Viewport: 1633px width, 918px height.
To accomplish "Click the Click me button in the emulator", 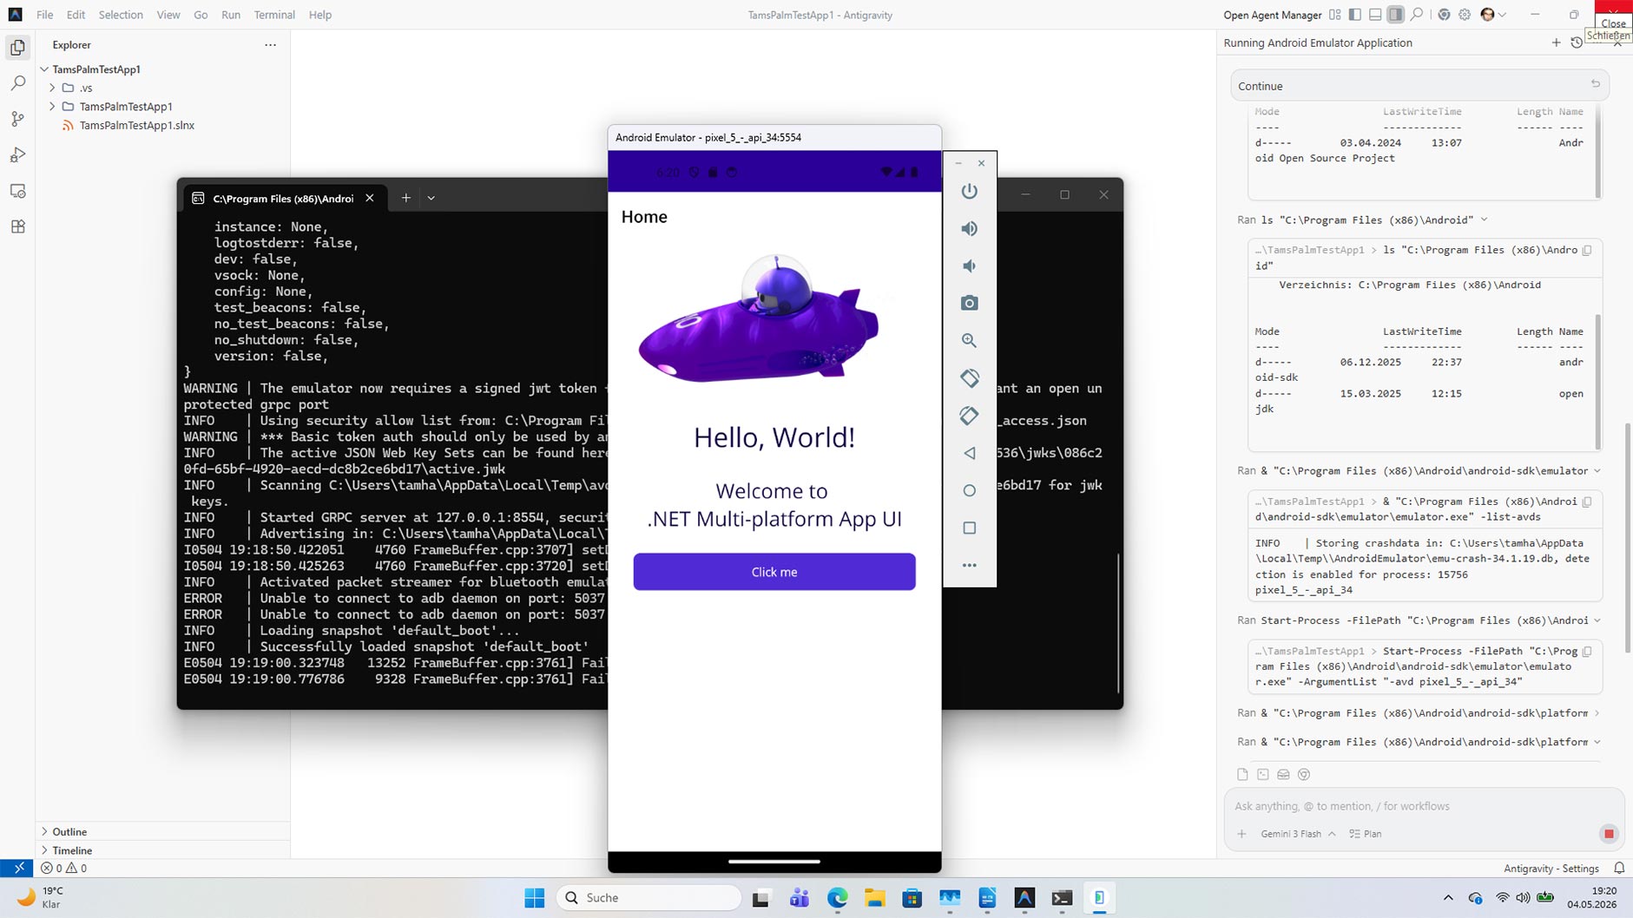I will click(774, 572).
